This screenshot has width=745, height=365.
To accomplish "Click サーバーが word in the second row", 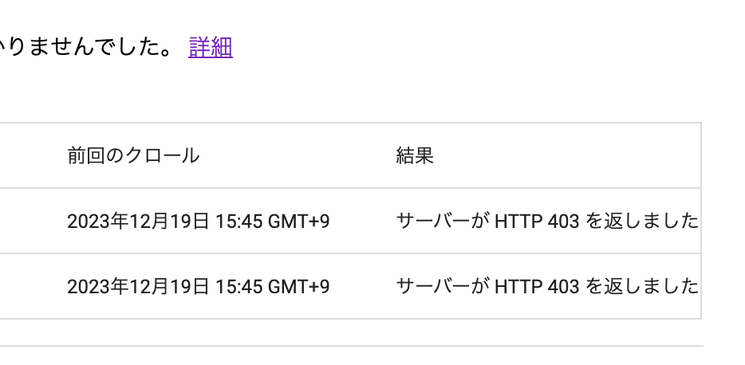I will tap(443, 287).
